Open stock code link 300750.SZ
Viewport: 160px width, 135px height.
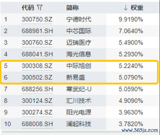tap(37, 19)
